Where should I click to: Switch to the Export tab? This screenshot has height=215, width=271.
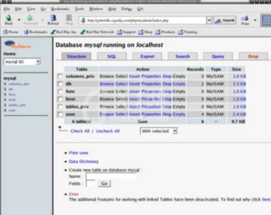pos(147,56)
